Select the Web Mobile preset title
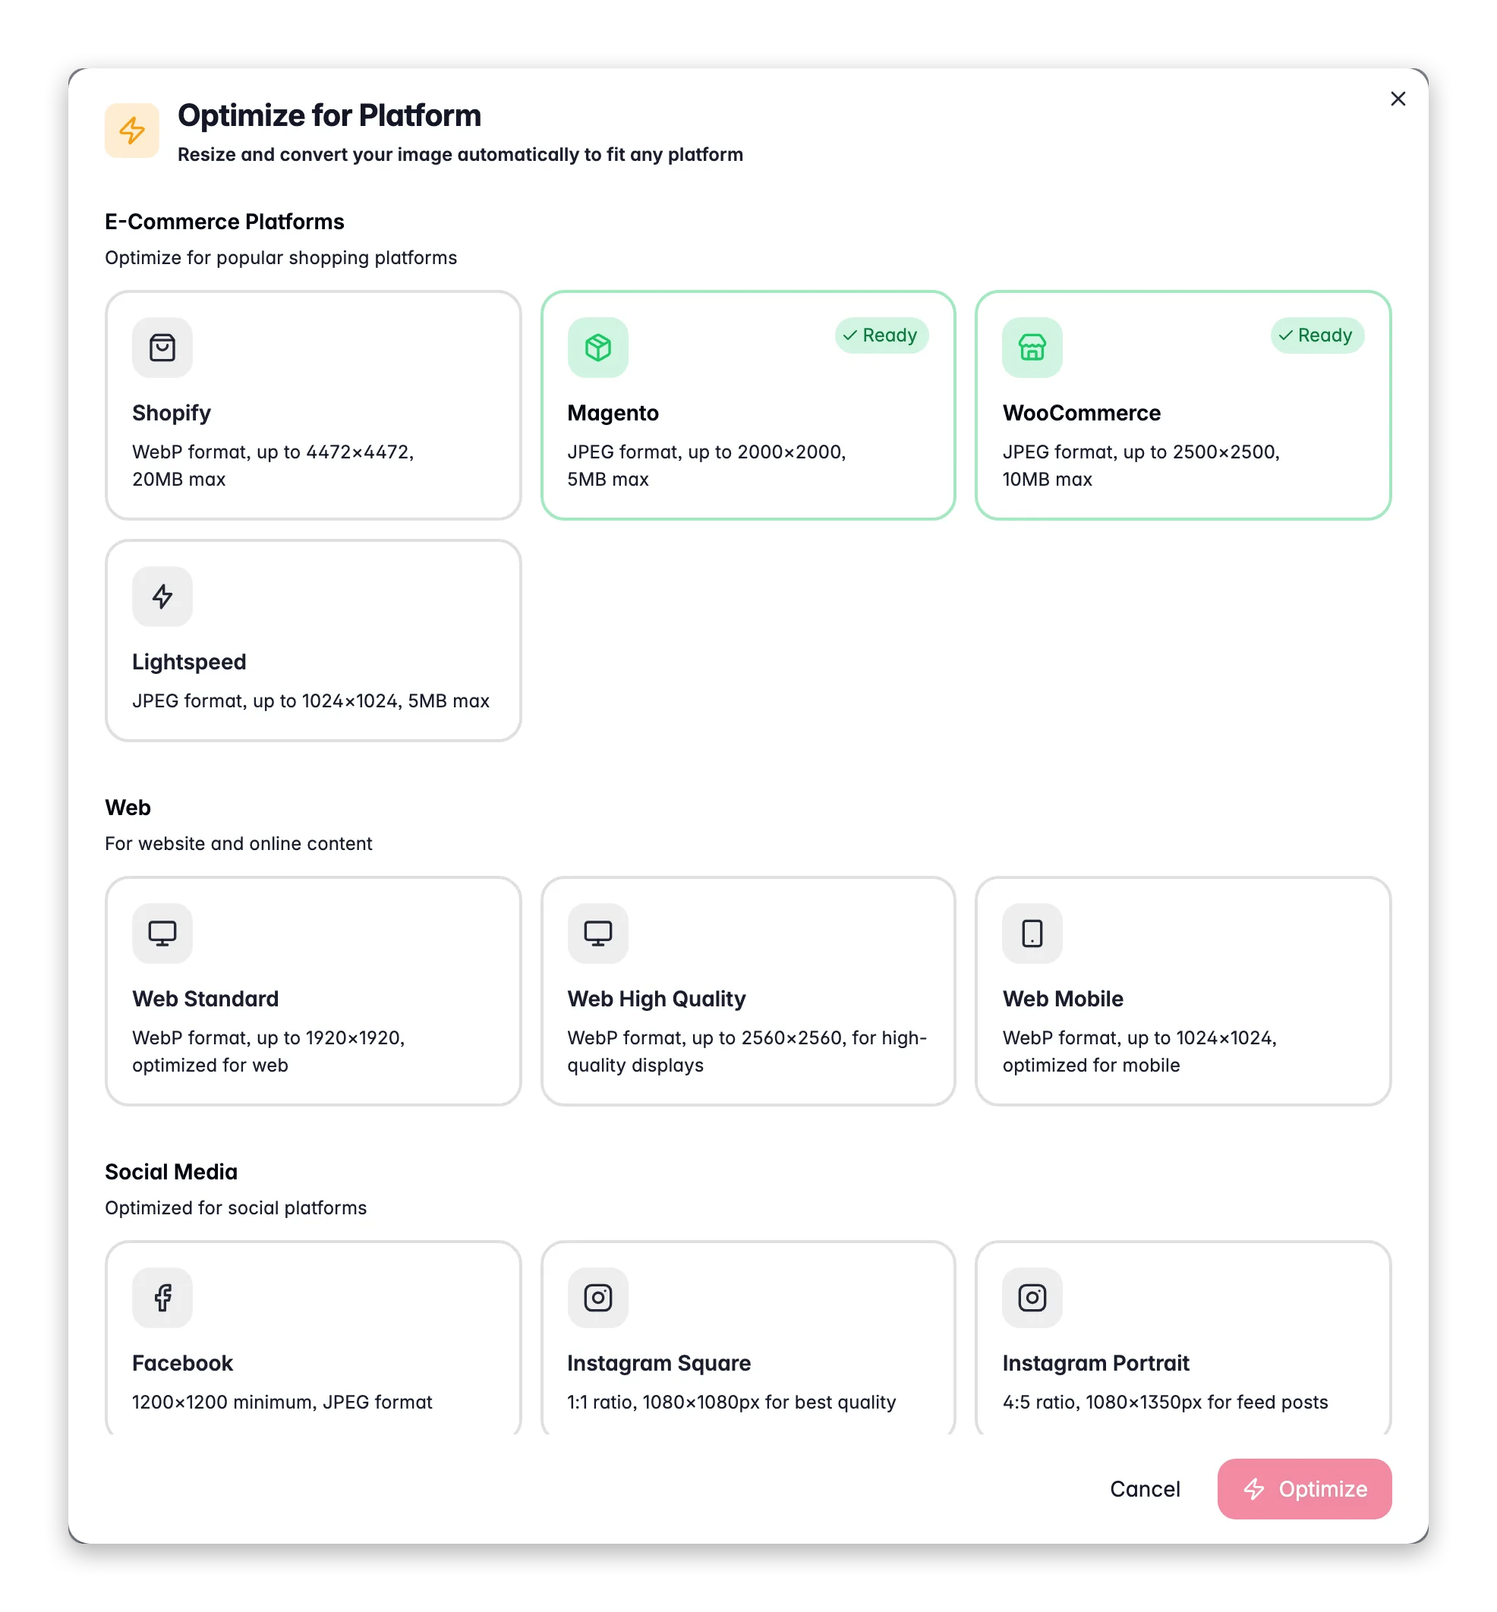1497x1612 pixels. click(x=1063, y=999)
